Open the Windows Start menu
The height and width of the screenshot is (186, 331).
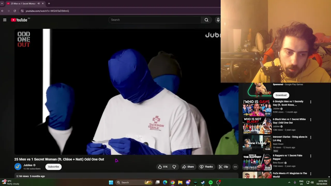point(111,182)
